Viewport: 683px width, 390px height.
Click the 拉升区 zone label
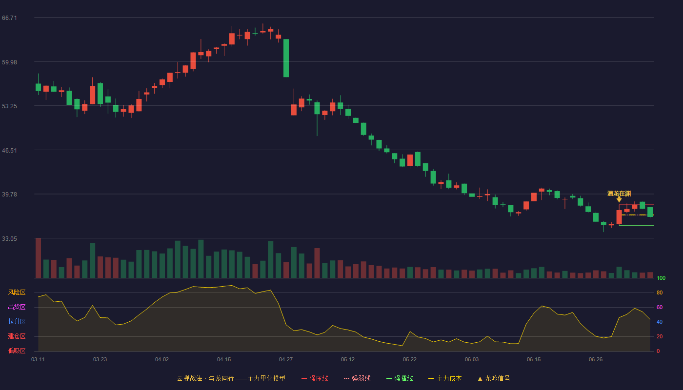(x=17, y=322)
